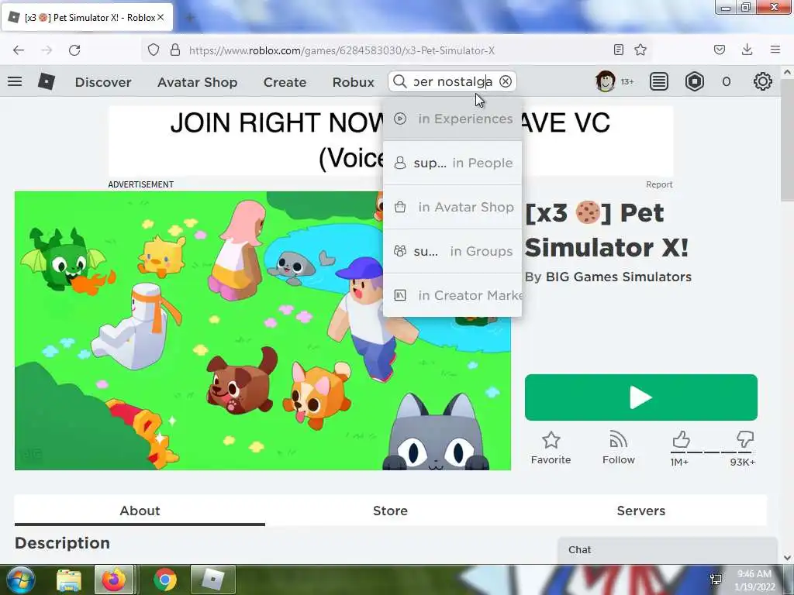
Task: Bookmark this page with star icon
Action: click(x=640, y=50)
